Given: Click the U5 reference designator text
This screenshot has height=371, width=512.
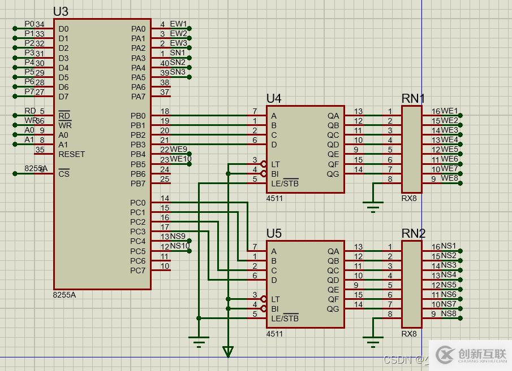Looking at the screenshot, I should pos(274,233).
